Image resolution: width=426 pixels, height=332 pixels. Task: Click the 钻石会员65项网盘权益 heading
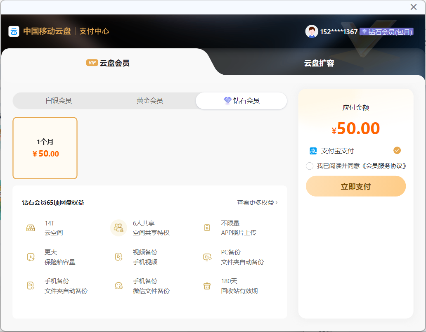click(x=53, y=202)
